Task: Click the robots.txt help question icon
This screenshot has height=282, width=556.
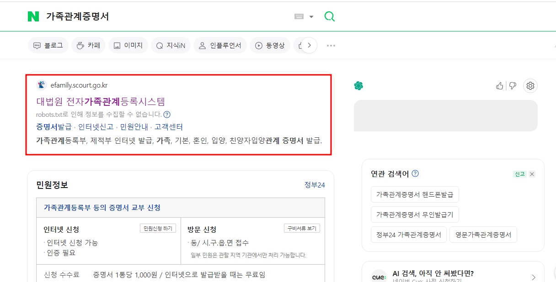Action: pos(167,115)
